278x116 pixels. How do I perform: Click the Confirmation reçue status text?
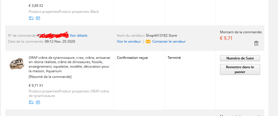(x=132, y=58)
